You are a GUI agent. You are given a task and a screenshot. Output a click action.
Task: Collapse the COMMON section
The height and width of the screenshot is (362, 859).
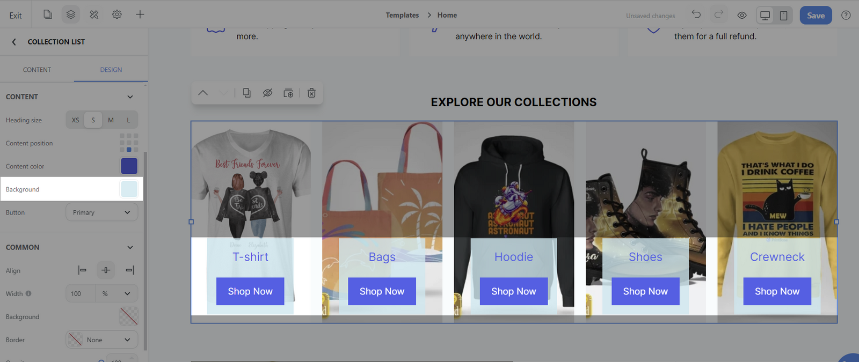click(x=130, y=247)
